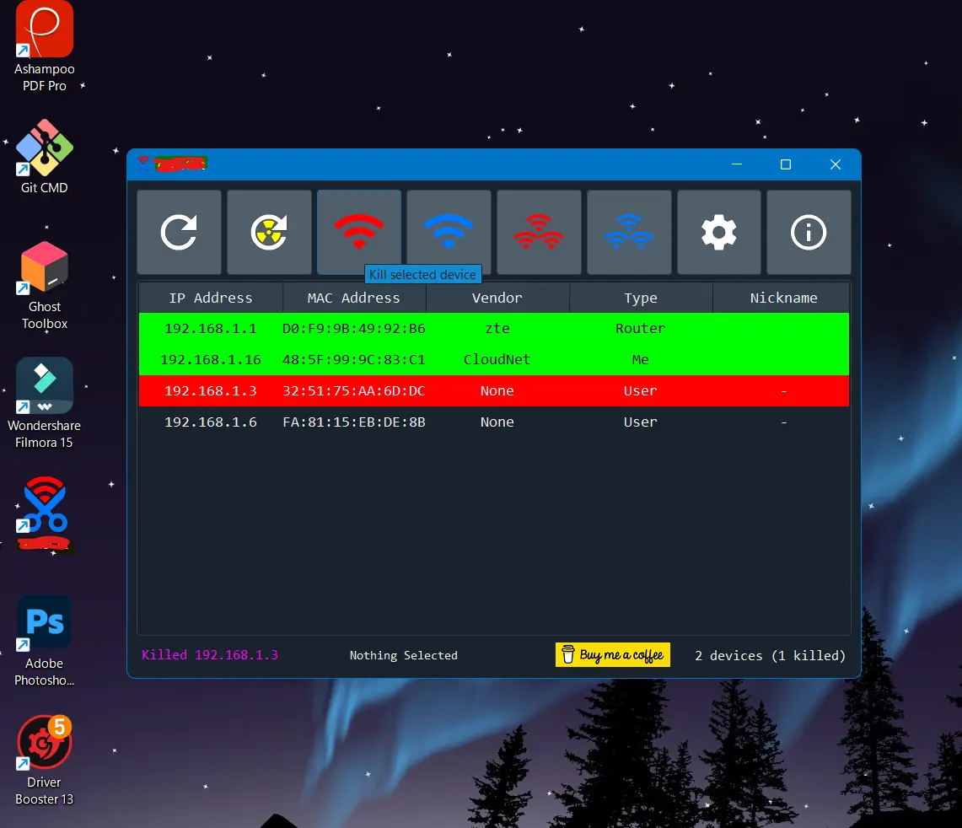Click the Vendor column header

pos(497,298)
